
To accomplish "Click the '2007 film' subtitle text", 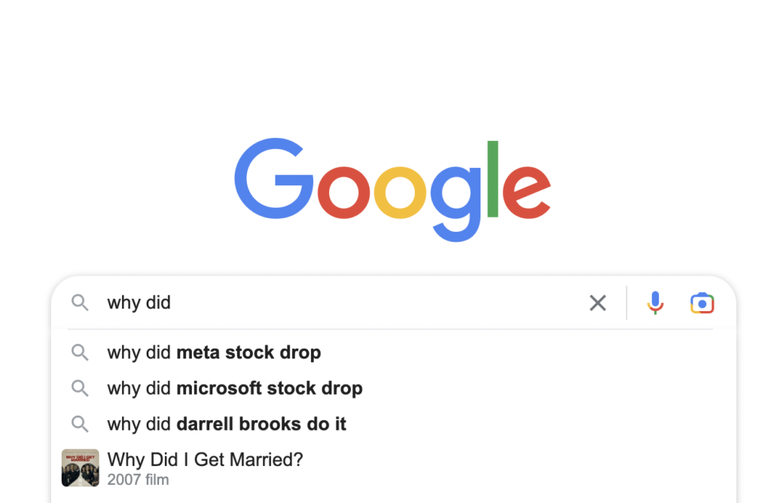I will coord(139,480).
